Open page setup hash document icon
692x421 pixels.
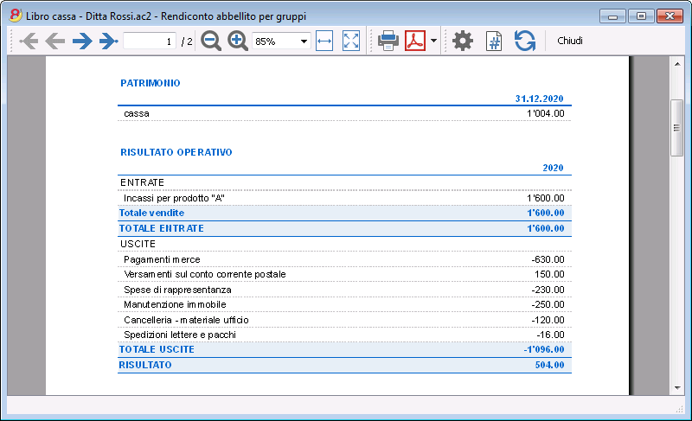click(494, 41)
